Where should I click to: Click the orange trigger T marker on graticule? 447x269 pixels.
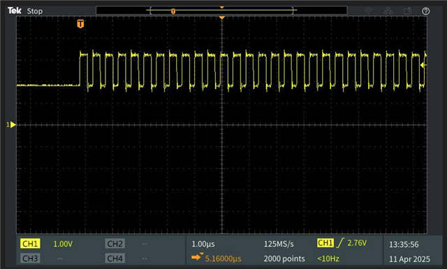(x=81, y=24)
